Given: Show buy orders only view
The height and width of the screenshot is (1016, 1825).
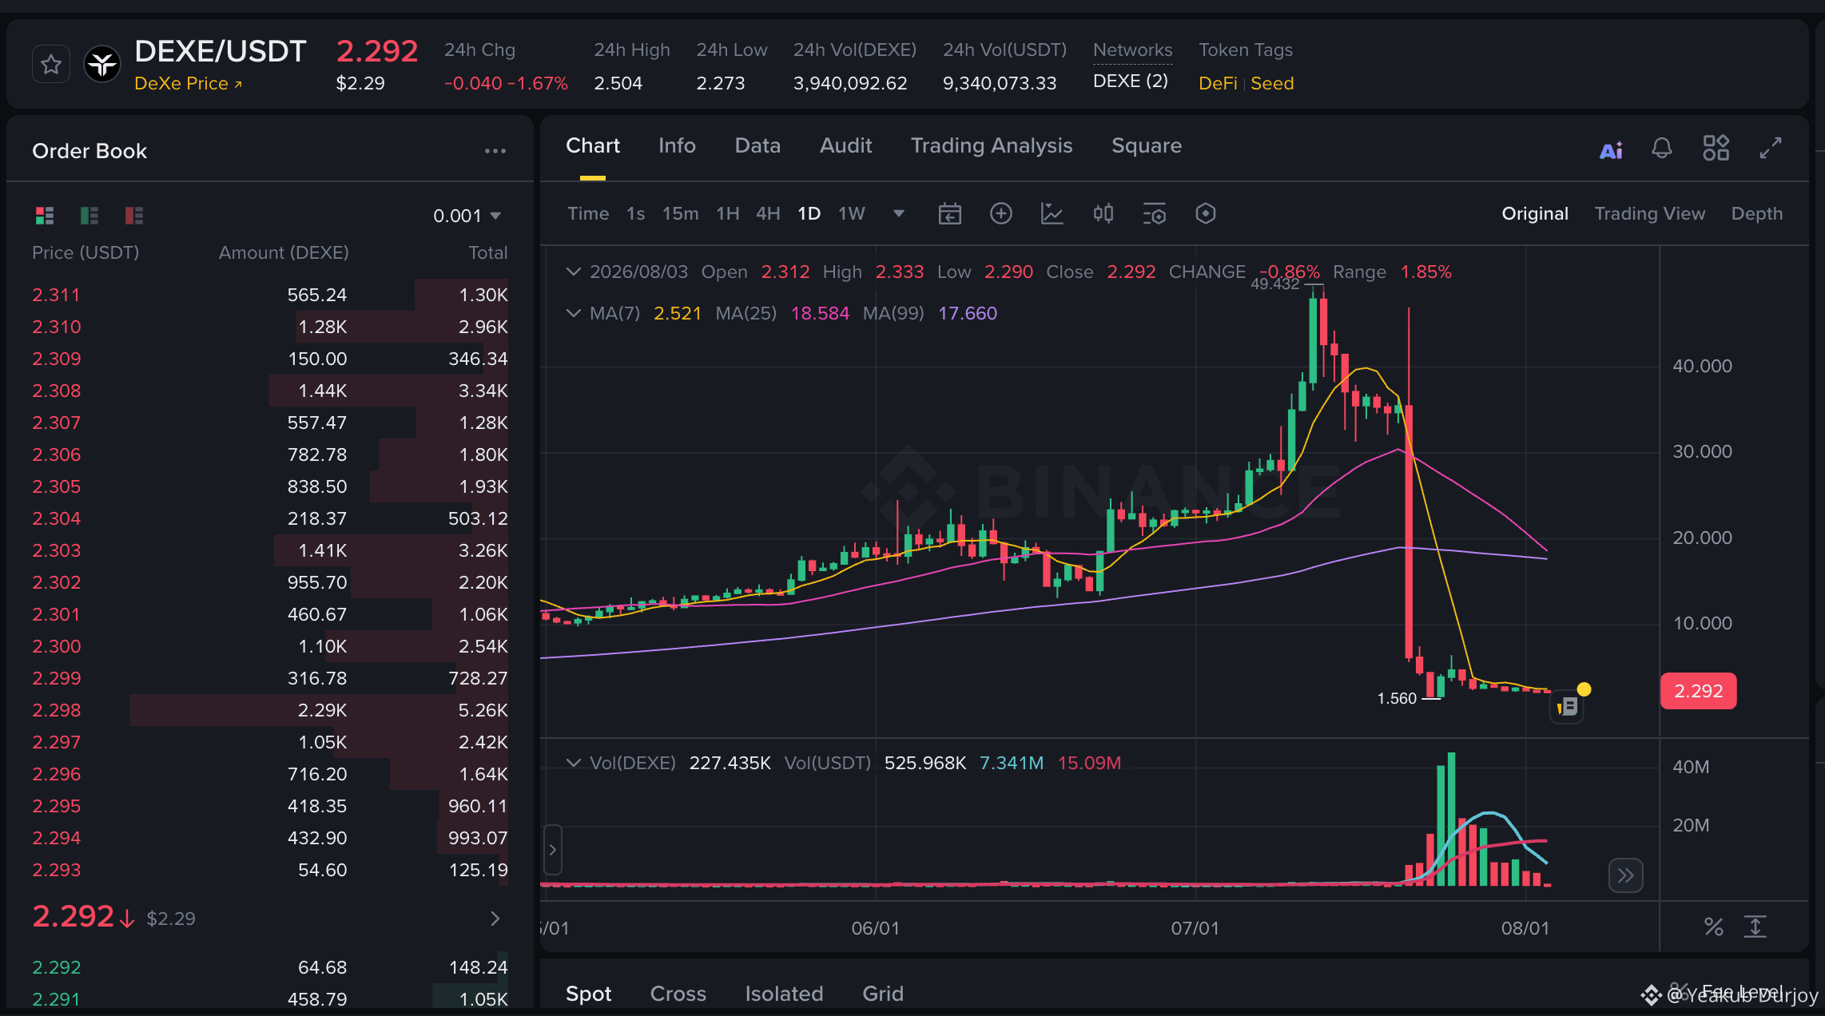Looking at the screenshot, I should click(x=89, y=215).
